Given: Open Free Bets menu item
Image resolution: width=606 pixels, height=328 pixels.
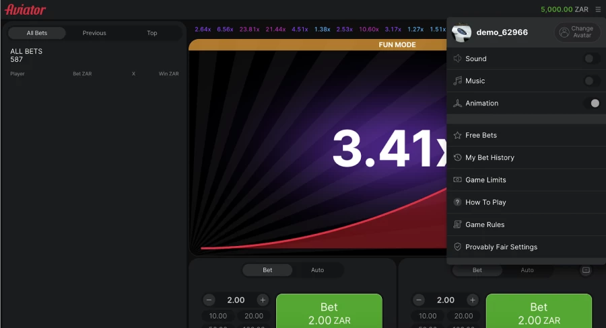Looking at the screenshot, I should (481, 135).
